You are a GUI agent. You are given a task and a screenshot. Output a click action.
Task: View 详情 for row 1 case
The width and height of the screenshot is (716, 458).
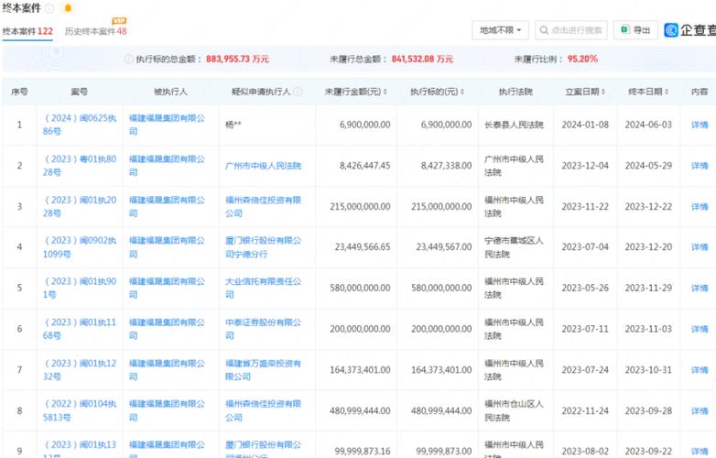click(700, 125)
